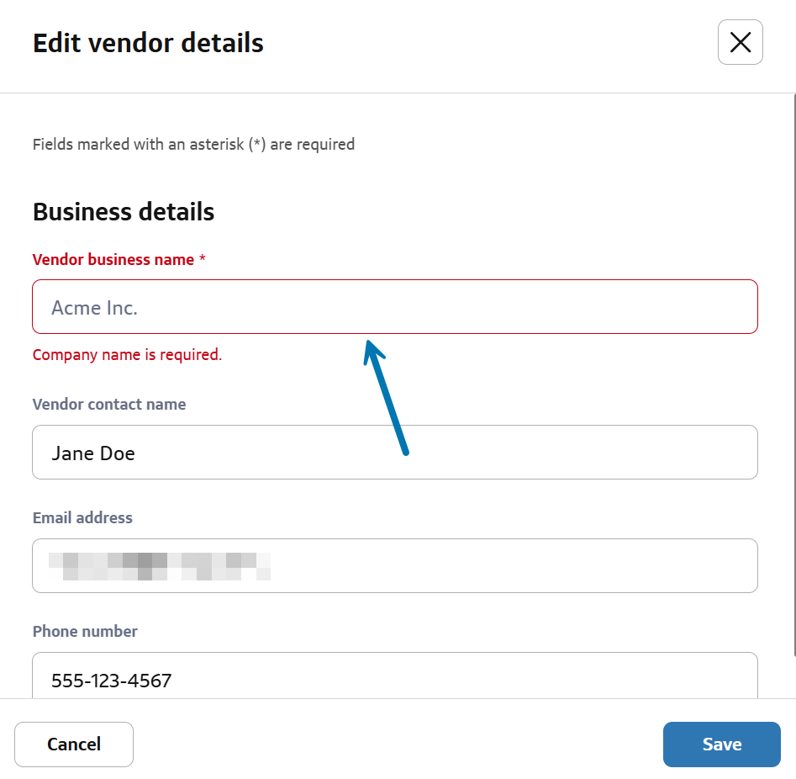
Task: Click the 'Edit vendor details' dialog title
Action: pos(148,43)
